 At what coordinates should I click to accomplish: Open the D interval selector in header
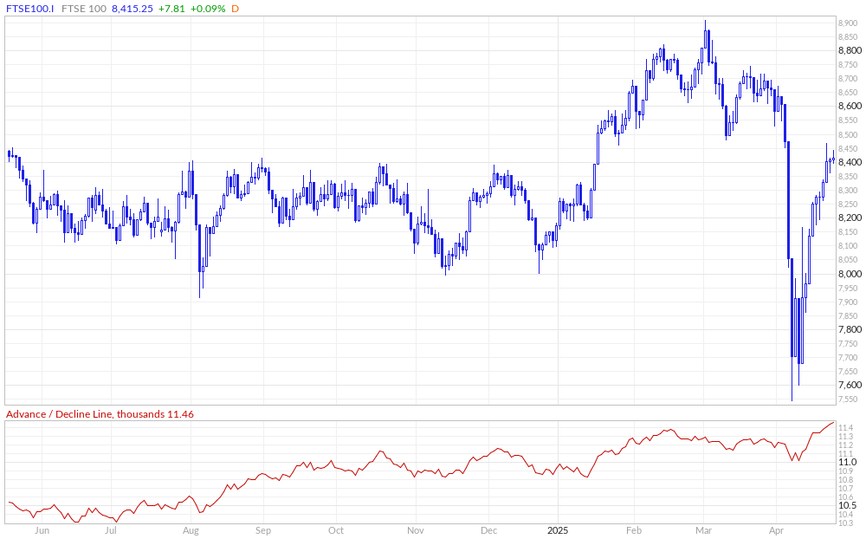point(235,8)
